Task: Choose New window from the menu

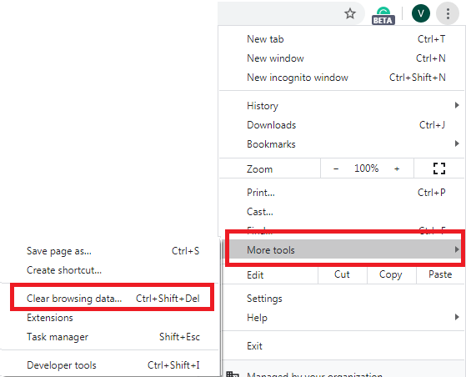Action: [x=343, y=58]
